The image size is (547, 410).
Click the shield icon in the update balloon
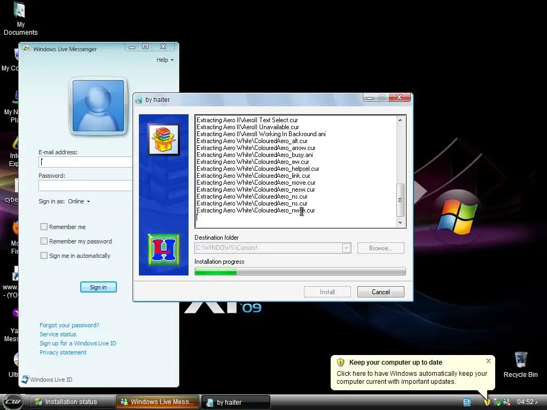[340, 362]
